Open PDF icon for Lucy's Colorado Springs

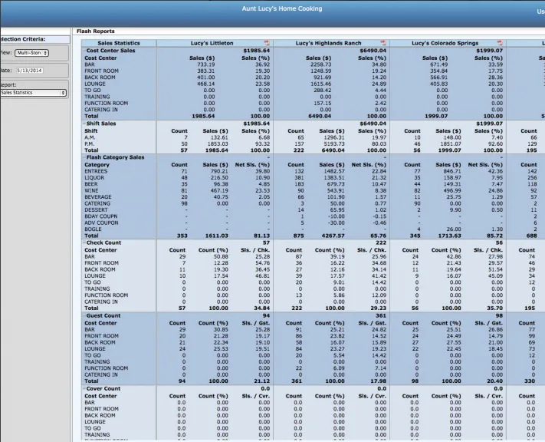pos(500,43)
